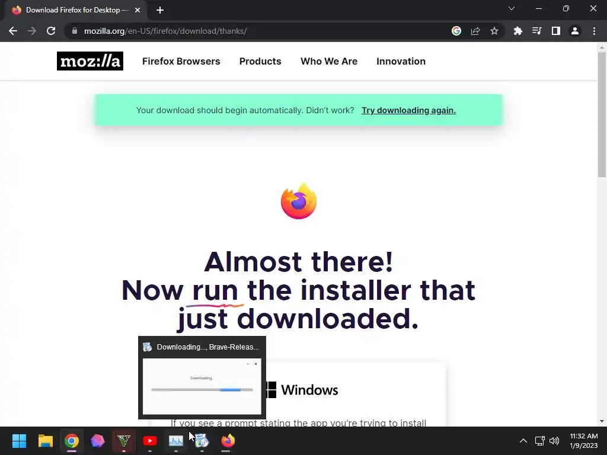Viewport: 607px width, 455px height.
Task: Close the Download Firefox for Desktop tab
Action: click(x=138, y=10)
